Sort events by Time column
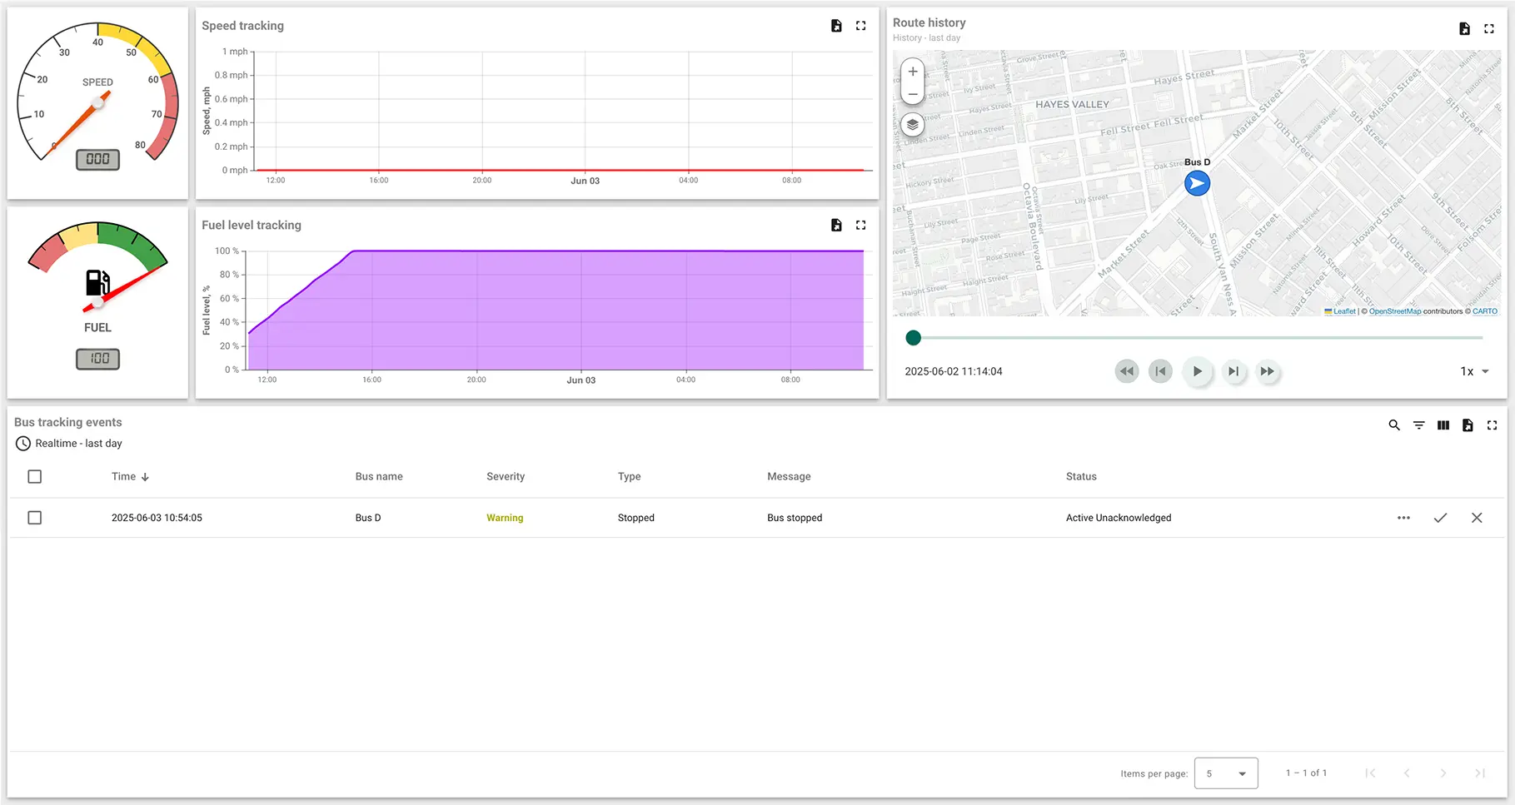Screen dimensions: 1515x805 click(123, 477)
